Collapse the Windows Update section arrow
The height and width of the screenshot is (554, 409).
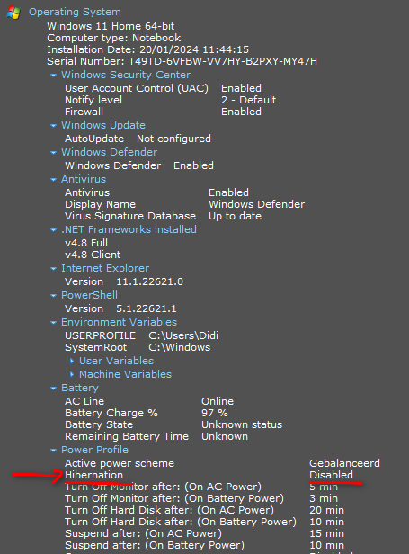(53, 125)
